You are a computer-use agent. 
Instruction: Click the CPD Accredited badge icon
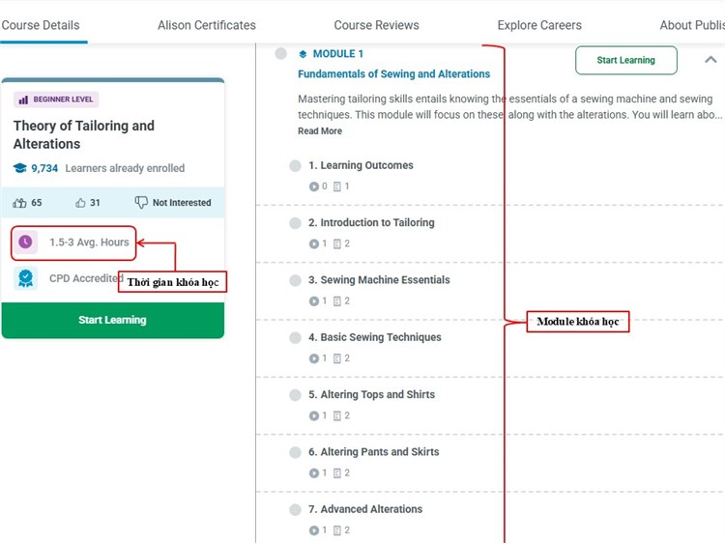pyautogui.click(x=25, y=279)
